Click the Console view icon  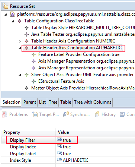(122, 114)
